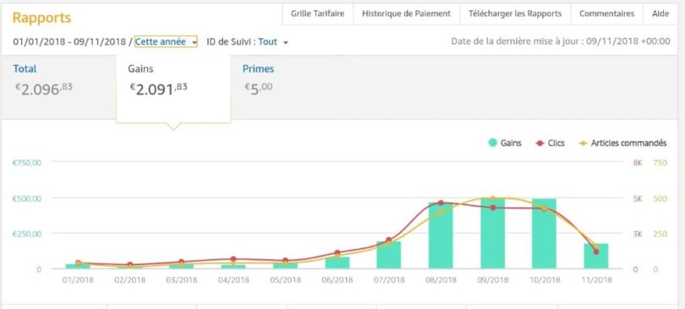Click the arrow next to Tout
The width and height of the screenshot is (685, 309).
click(286, 43)
